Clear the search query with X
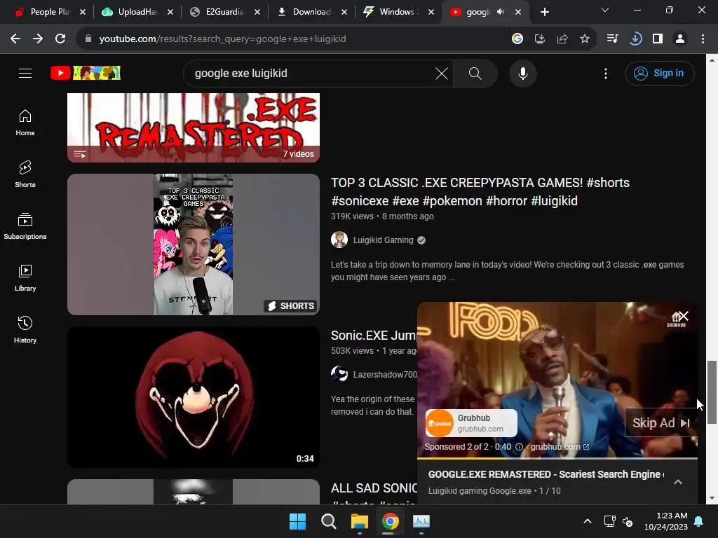The width and height of the screenshot is (718, 538). (442, 73)
